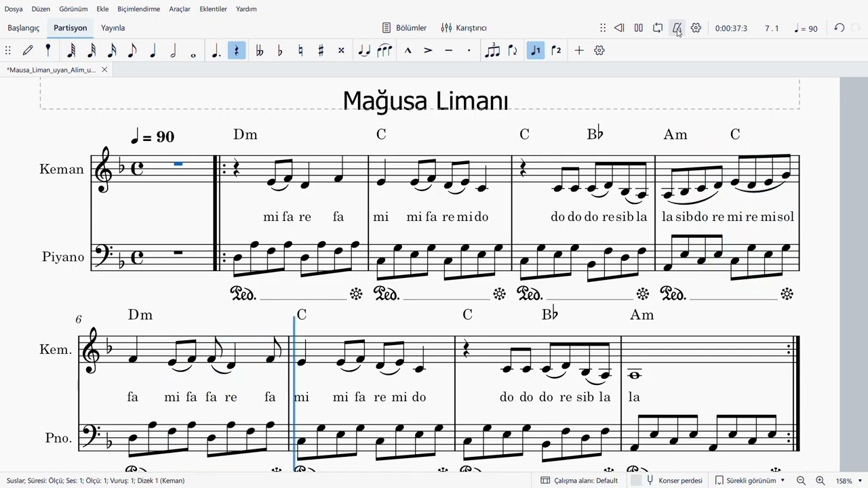Open playback settings gear
Image resolution: width=868 pixels, height=488 pixels.
696,28
